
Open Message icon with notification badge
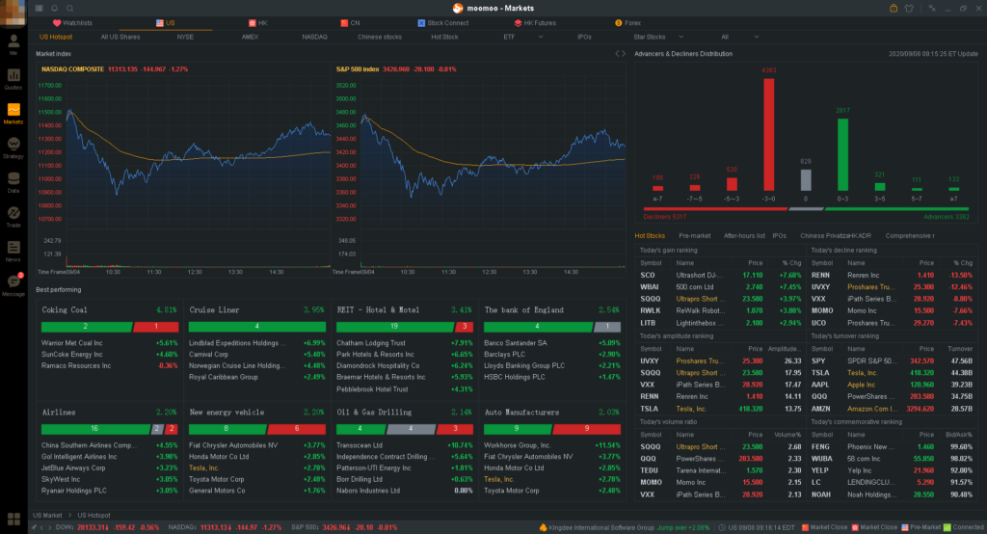[13, 284]
